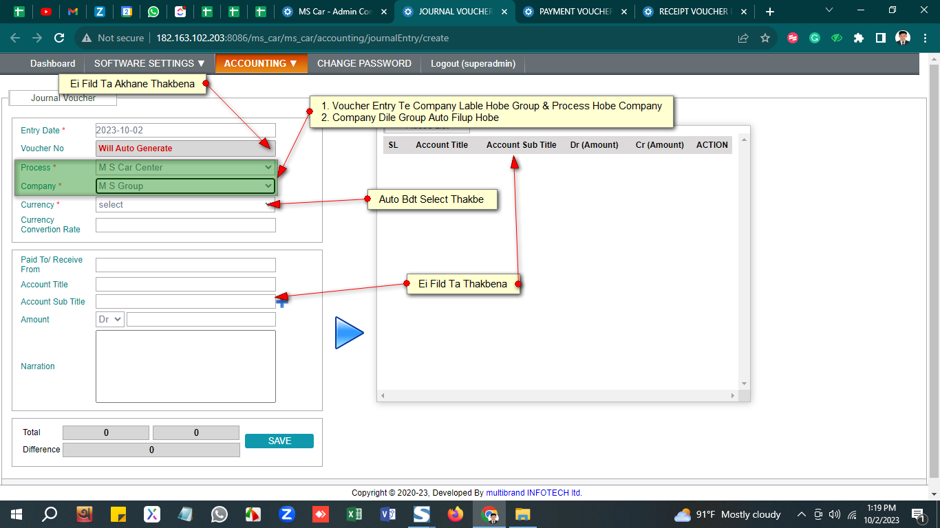
Task: Open the Chrome three-dot menu
Action: (925, 38)
